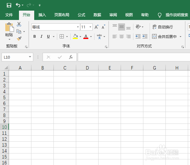The image size is (190, 165).
Task: Select column G header
Action: 154,68
